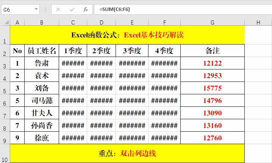272x163 pixels.
Task: Select the 2季度 cell in 刘备's row
Action: pyautogui.click(x=101, y=88)
